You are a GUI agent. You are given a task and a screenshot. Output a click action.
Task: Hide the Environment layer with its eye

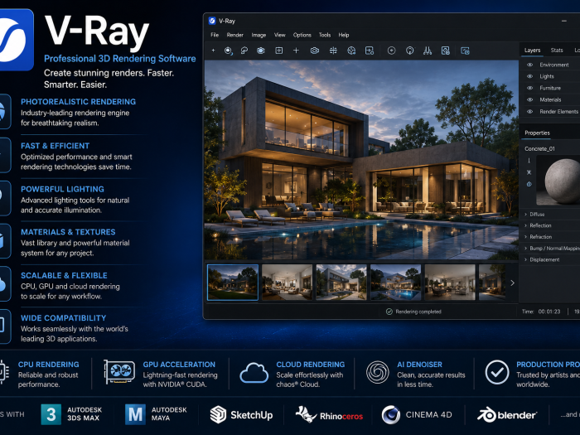(x=529, y=65)
